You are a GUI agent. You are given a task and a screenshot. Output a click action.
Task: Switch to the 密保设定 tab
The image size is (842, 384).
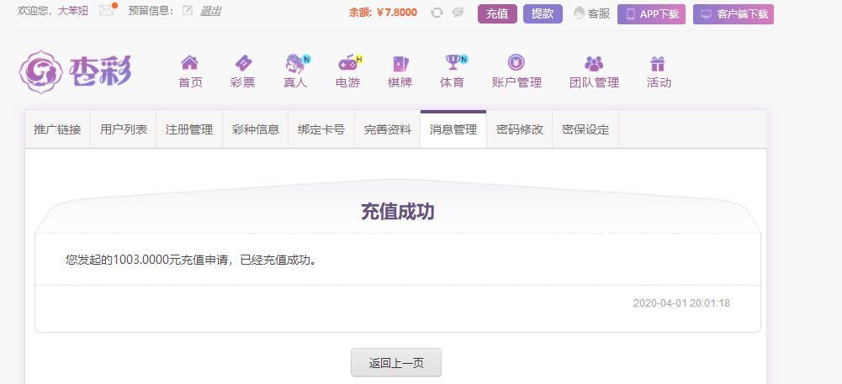pos(585,129)
